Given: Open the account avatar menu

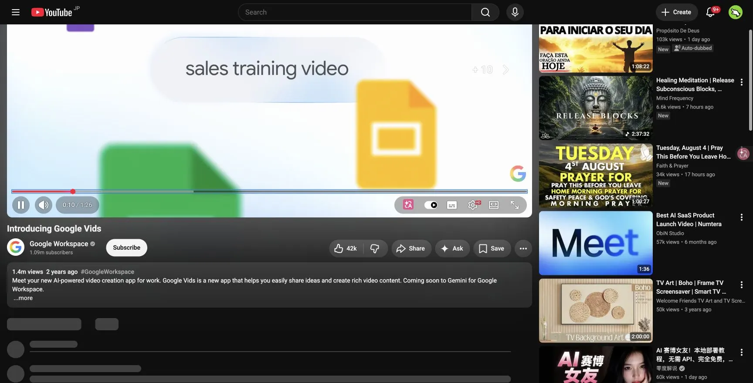Looking at the screenshot, I should 736,12.
